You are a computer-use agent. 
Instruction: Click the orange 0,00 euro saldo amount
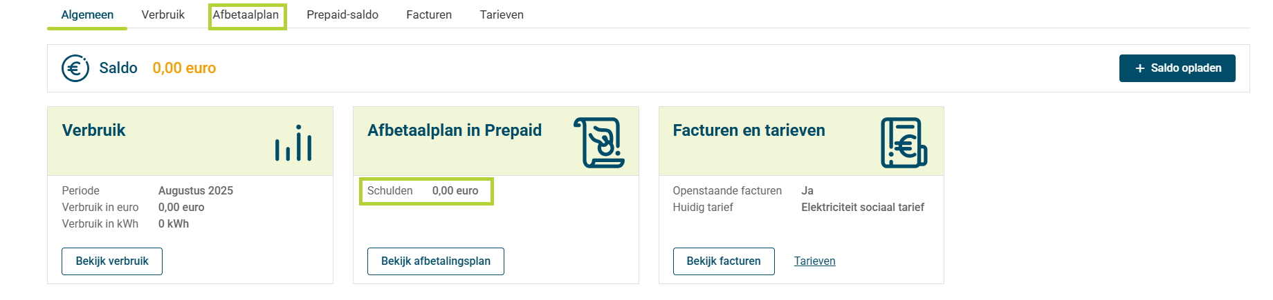point(184,68)
